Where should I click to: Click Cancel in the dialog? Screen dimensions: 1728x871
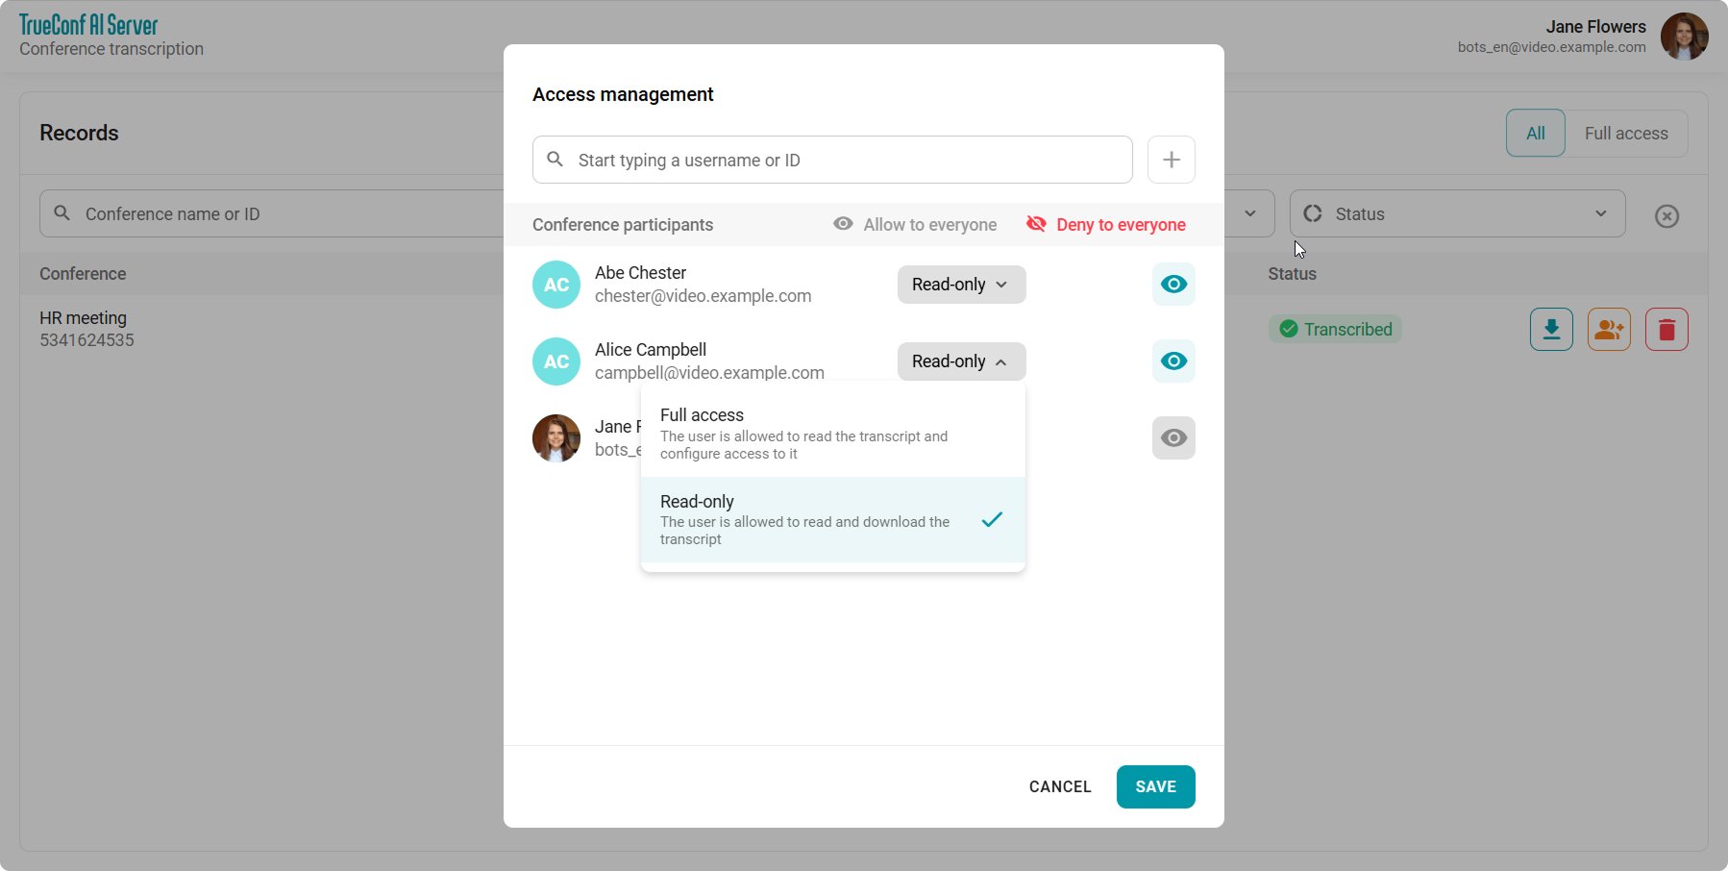pyautogui.click(x=1060, y=786)
